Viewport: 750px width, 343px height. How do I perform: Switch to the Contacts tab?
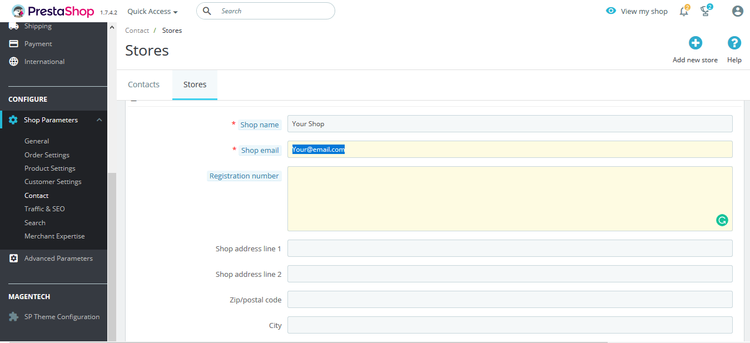point(143,84)
